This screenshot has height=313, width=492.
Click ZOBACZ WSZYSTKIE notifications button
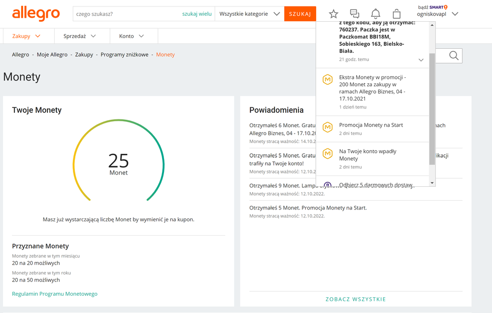[x=356, y=299]
